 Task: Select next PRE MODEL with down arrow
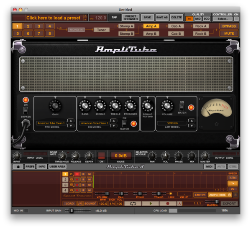click(x=71, y=126)
